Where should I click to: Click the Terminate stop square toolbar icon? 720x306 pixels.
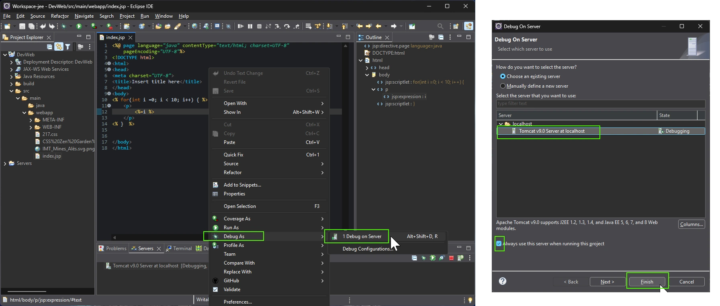[259, 26]
